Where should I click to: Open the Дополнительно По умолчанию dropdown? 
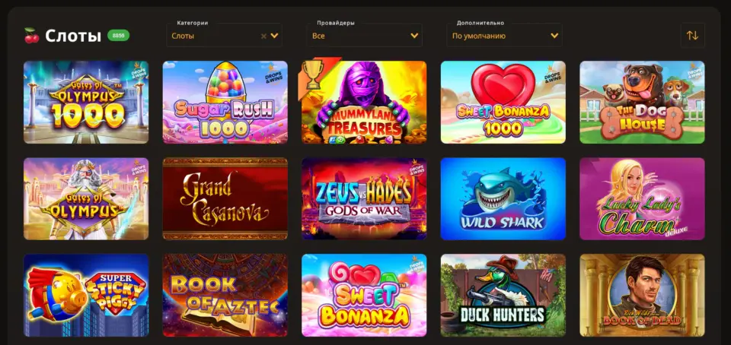pyautogui.click(x=504, y=36)
